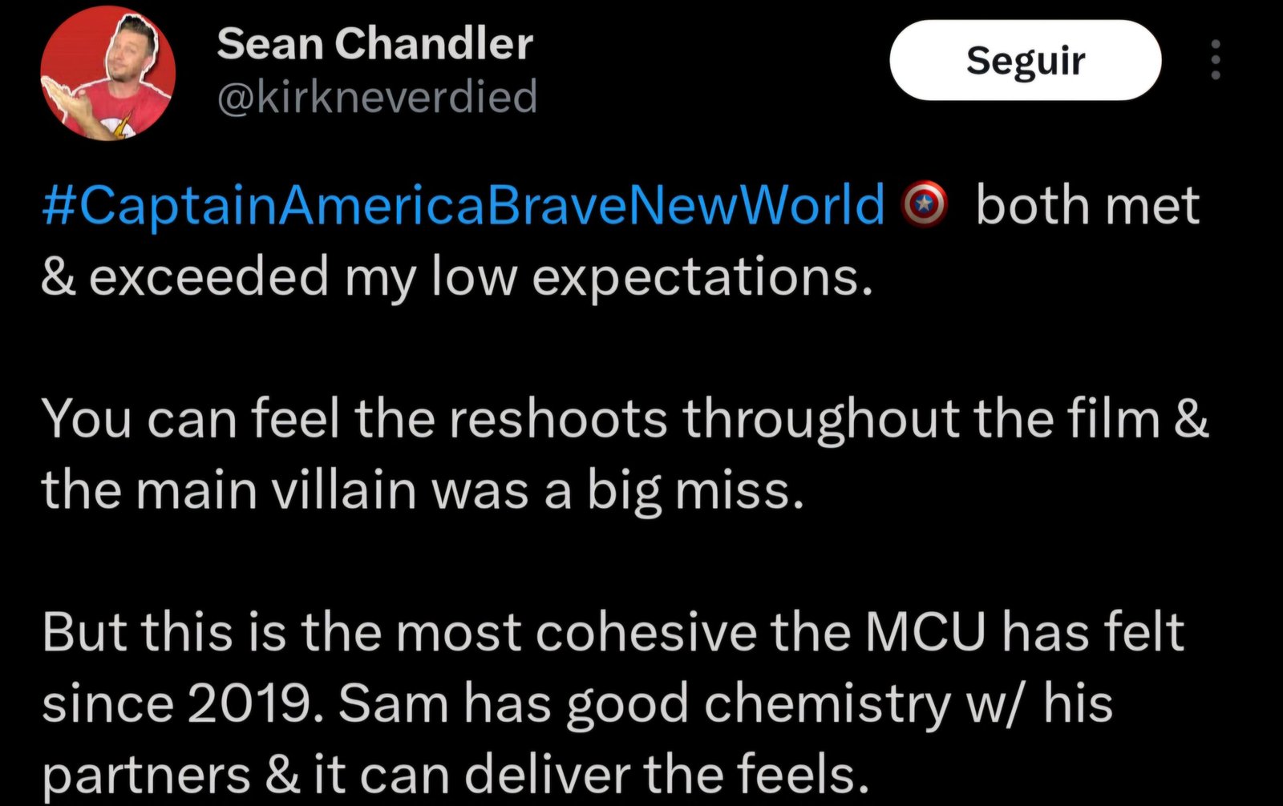Open Sean Chandler's profile avatar
The width and height of the screenshot is (1283, 806).
[x=107, y=74]
